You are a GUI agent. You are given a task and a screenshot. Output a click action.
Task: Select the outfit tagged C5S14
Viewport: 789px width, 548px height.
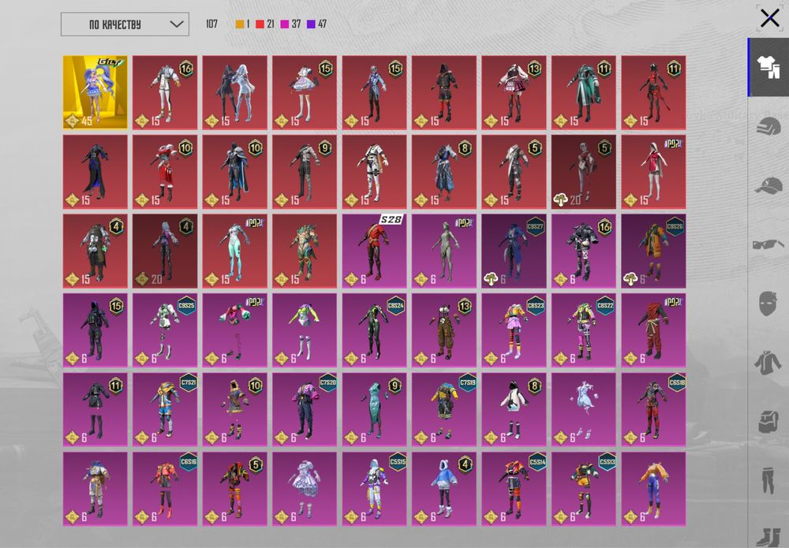tap(514, 489)
